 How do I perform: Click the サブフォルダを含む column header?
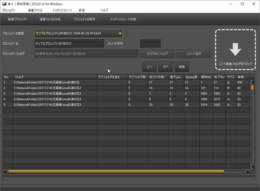pos(112,77)
